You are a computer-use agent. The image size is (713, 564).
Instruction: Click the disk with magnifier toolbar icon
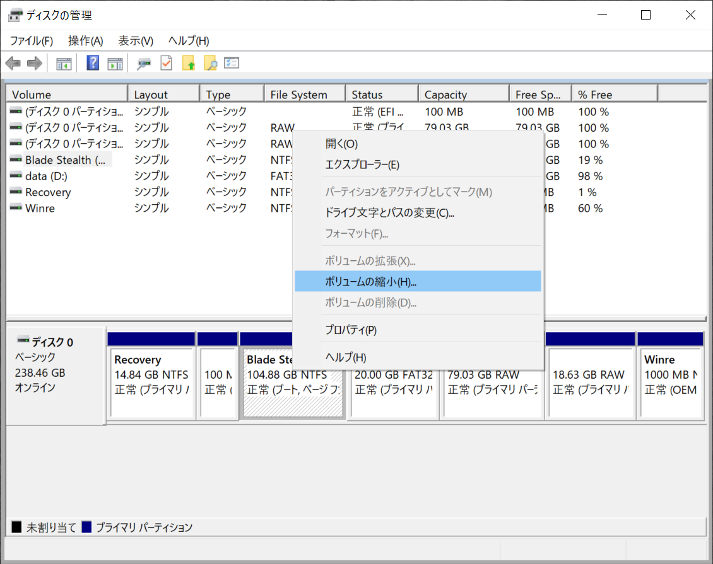point(144,64)
